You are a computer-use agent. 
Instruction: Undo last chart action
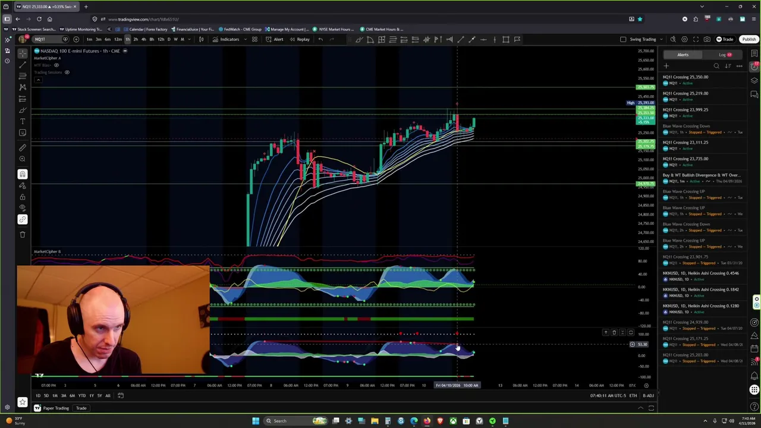pos(320,39)
